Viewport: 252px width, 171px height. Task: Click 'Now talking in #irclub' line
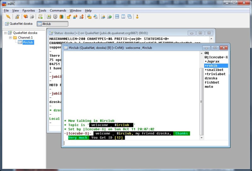pyautogui.click(x=89, y=121)
